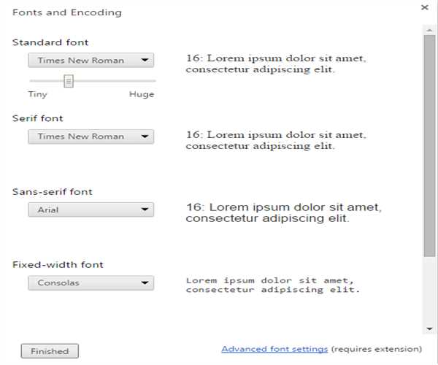This screenshot has width=438, height=365.
Task: Open the Standard font dropdown
Action: [x=91, y=61]
